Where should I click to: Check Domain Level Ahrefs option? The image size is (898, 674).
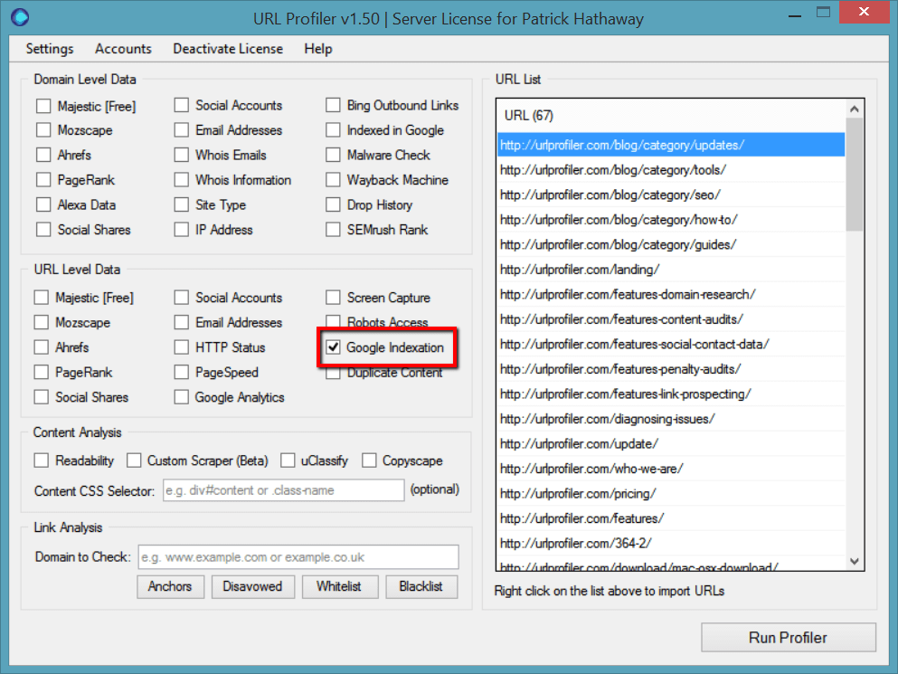click(43, 155)
